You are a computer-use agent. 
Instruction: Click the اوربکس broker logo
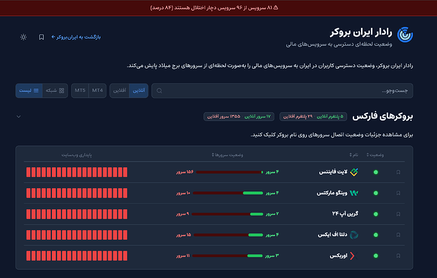[353, 256]
